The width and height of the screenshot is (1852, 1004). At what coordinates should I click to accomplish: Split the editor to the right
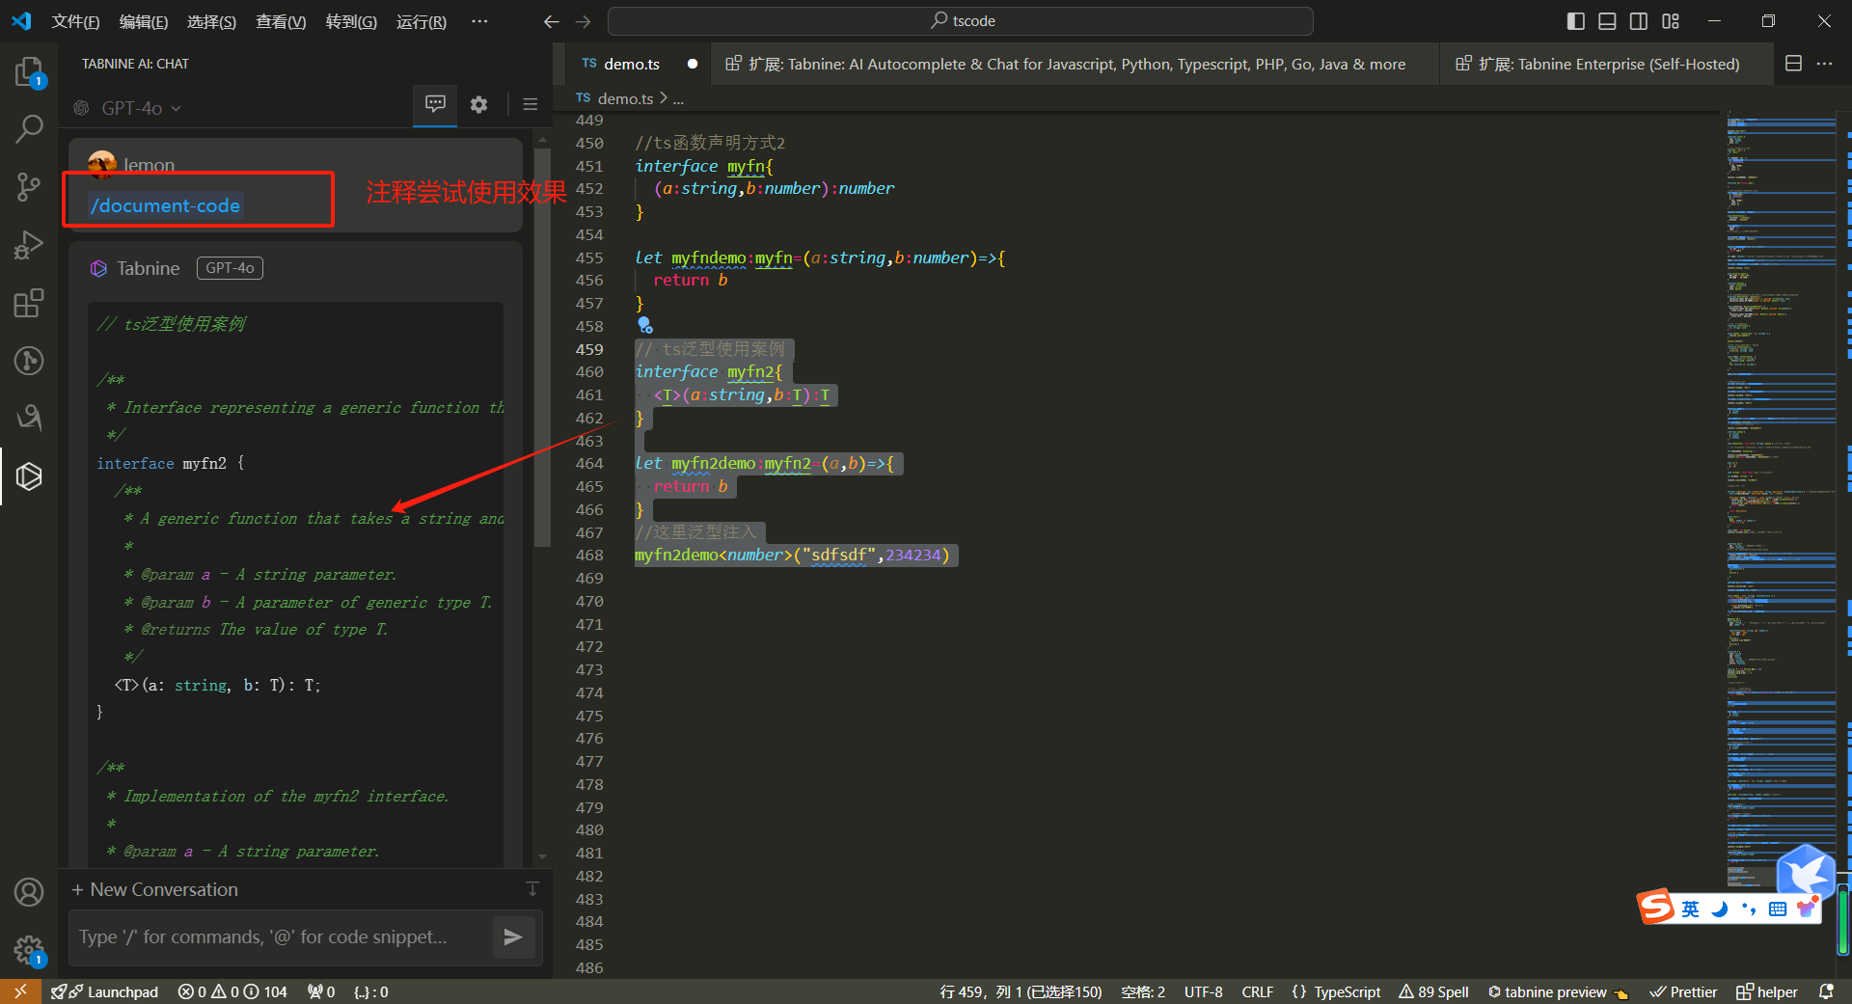pyautogui.click(x=1793, y=64)
